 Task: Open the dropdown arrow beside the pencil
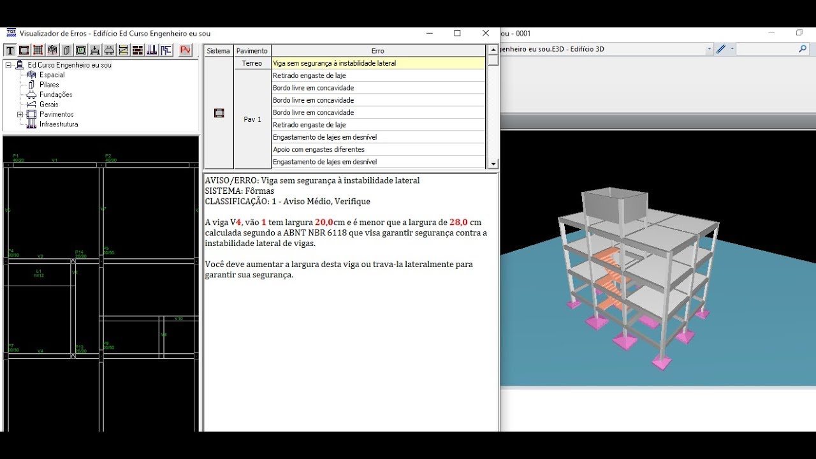(x=732, y=49)
